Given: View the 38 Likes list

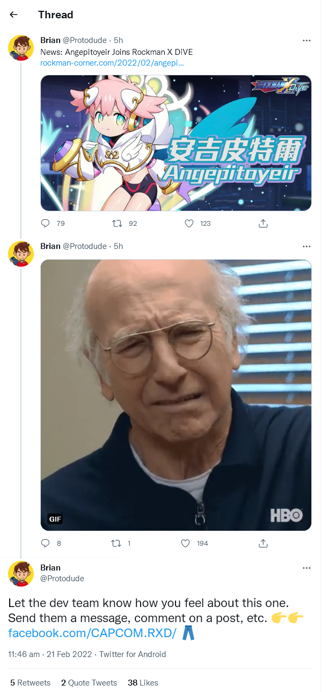Looking at the screenshot, I should click(x=143, y=683).
